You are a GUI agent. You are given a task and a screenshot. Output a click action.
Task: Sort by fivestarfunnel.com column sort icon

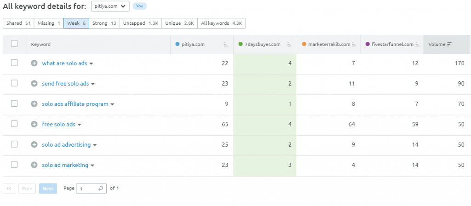coord(418,45)
